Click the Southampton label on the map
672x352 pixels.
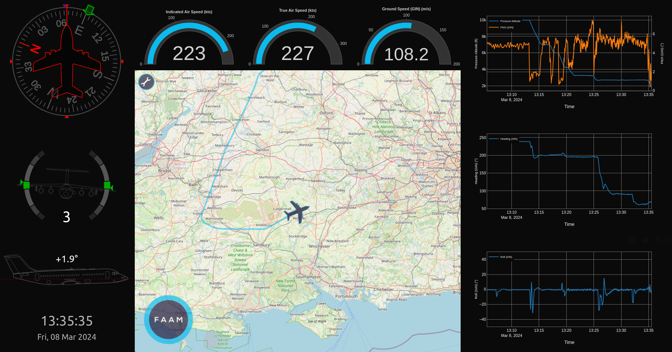308,277
